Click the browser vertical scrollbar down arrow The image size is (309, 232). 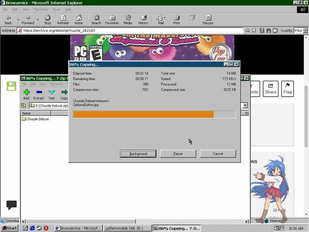coord(306,214)
